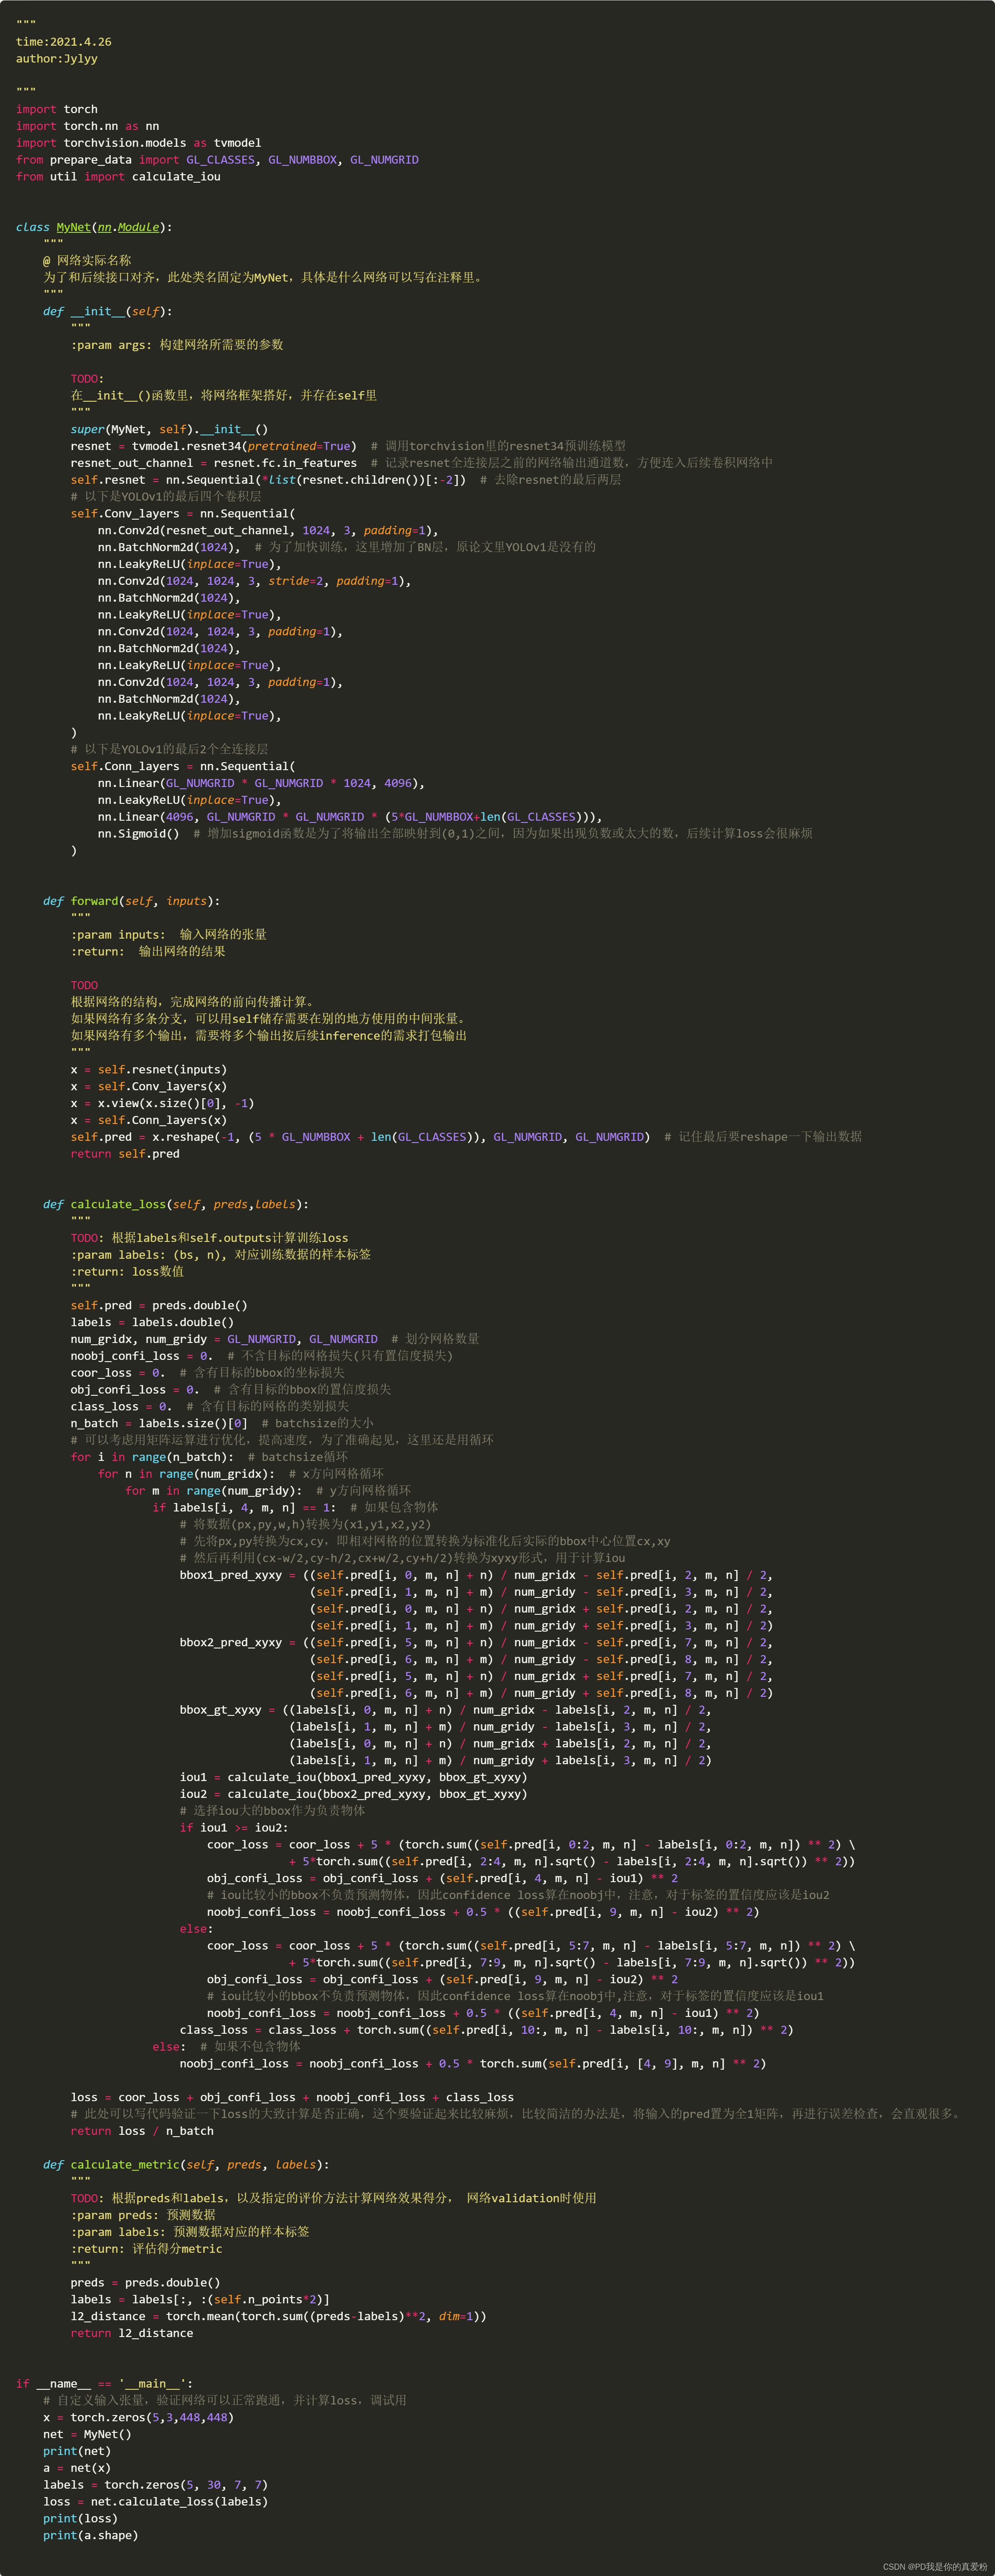Click 'x = torch.zeros(5,3,448,448)' line
The width and height of the screenshot is (995, 2576).
click(x=138, y=2418)
